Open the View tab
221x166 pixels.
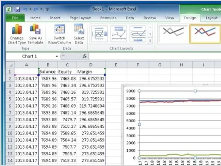click(x=170, y=18)
